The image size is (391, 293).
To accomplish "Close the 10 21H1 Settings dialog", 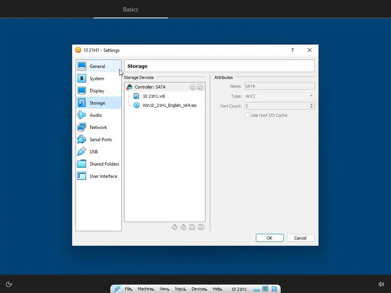I will [x=310, y=50].
